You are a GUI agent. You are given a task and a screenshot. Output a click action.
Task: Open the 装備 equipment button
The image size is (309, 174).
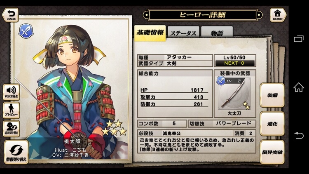(272, 95)
